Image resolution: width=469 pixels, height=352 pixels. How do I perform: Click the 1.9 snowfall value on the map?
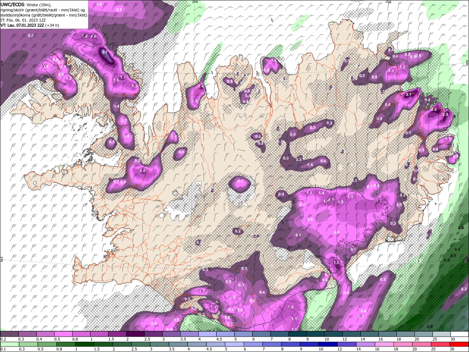coord(336,263)
